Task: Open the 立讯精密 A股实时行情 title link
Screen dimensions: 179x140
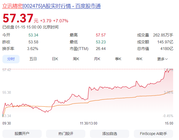Action: point(51,6)
